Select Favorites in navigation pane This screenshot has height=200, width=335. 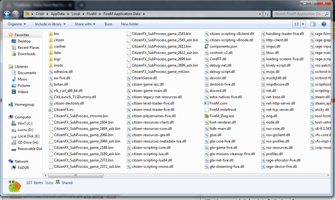(x=22, y=35)
